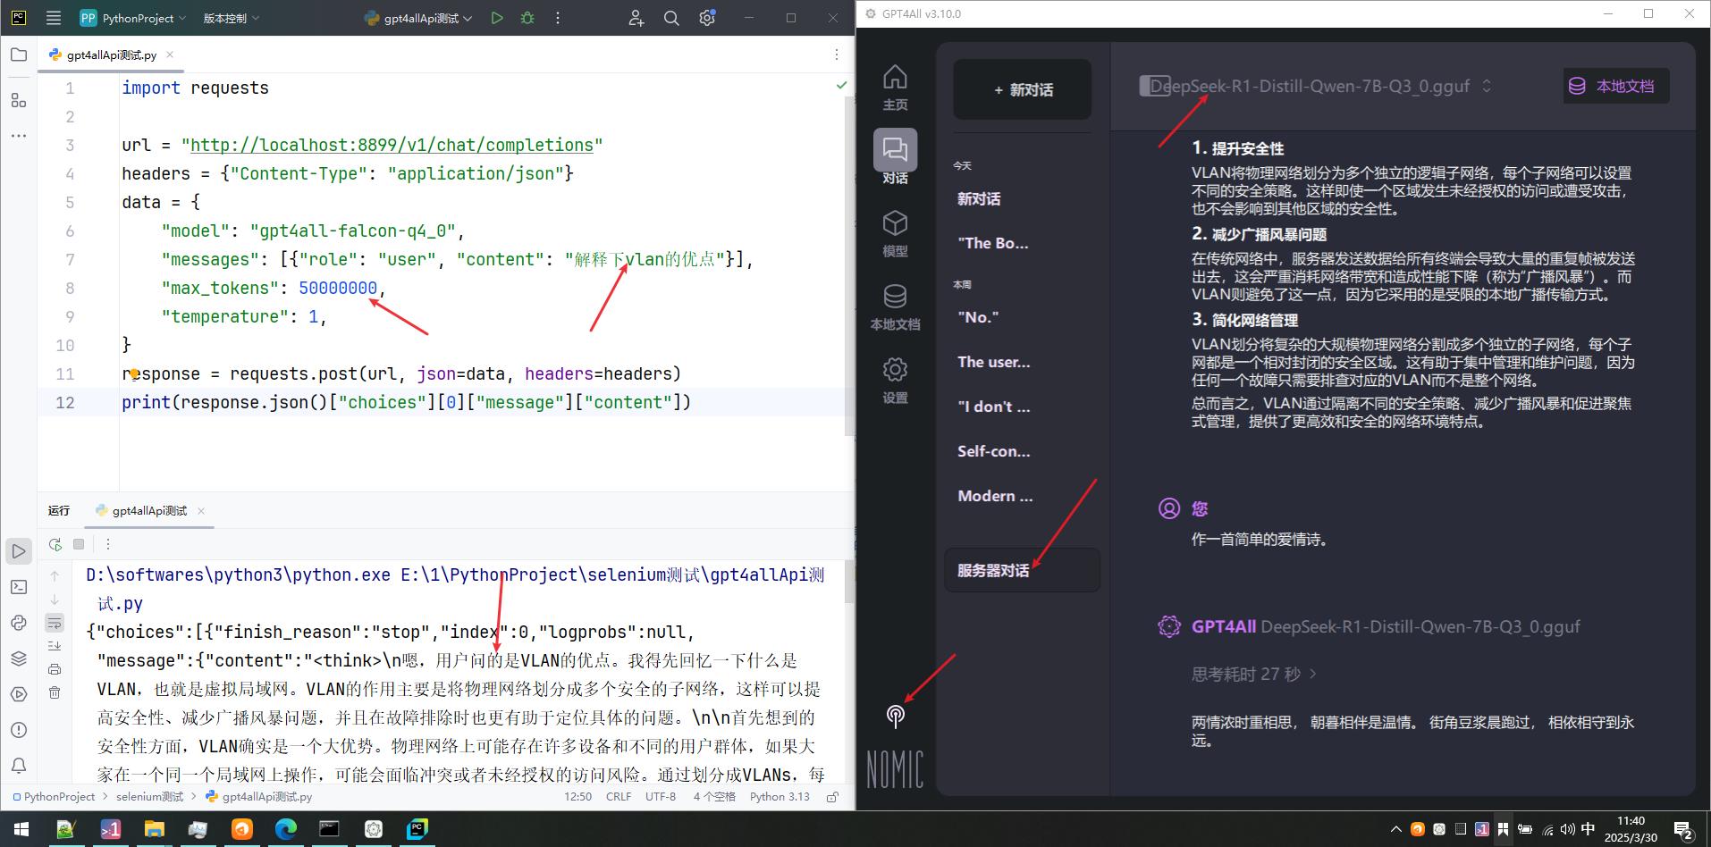Viewport: 1711px width, 847px height.
Task: Toggle the GPT4All chat drawer
Action: pyautogui.click(x=1154, y=86)
